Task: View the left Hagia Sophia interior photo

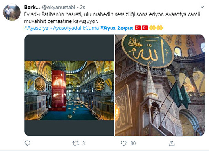Action: point(69,85)
